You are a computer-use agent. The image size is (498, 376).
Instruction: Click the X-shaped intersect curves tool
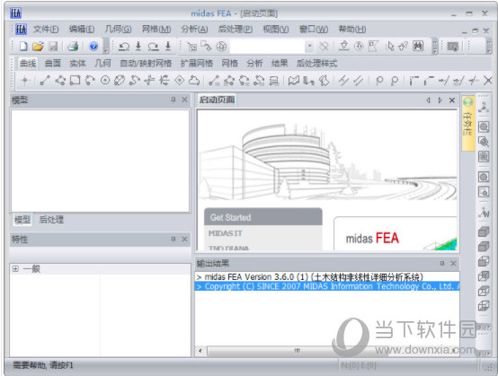pos(488,81)
